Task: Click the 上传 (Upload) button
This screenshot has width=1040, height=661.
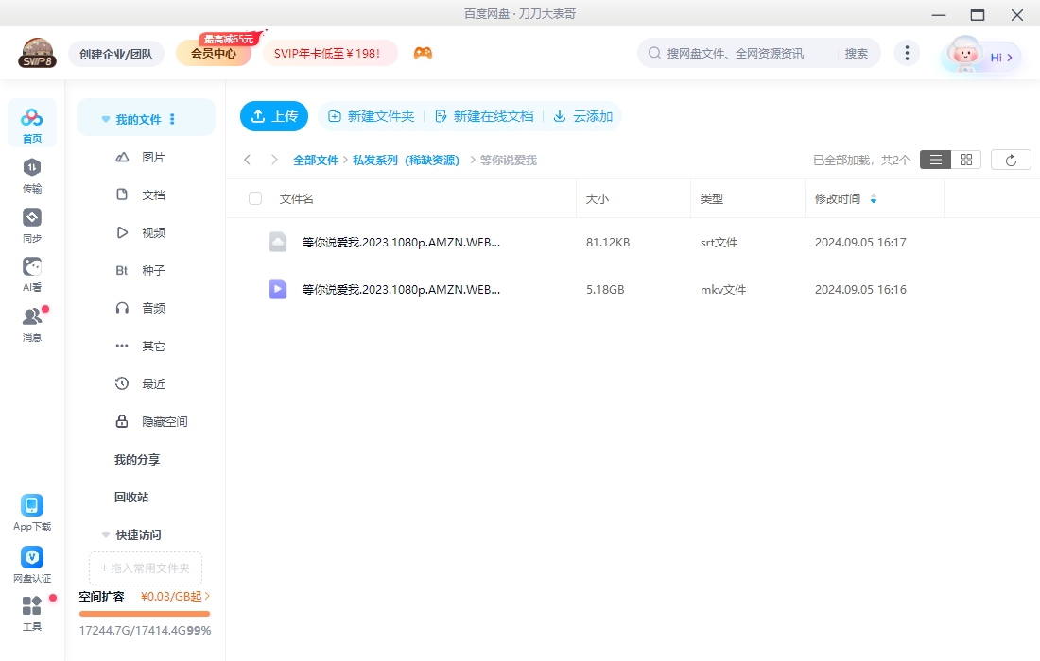Action: click(x=274, y=116)
